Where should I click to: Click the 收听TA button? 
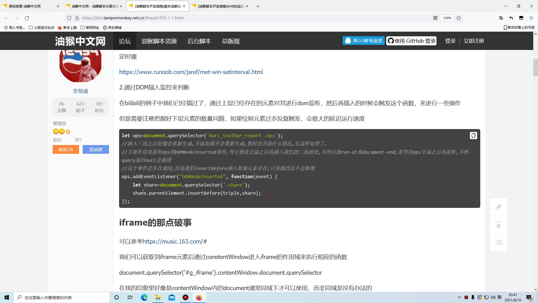[66, 150]
